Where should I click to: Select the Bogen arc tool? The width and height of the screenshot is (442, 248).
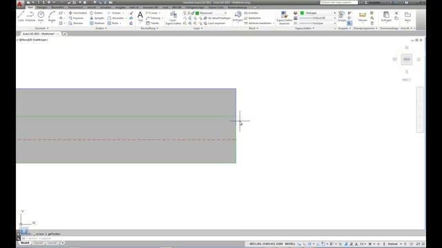click(x=52, y=17)
